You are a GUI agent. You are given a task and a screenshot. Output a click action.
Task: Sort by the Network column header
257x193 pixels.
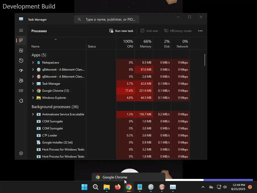click(181, 44)
